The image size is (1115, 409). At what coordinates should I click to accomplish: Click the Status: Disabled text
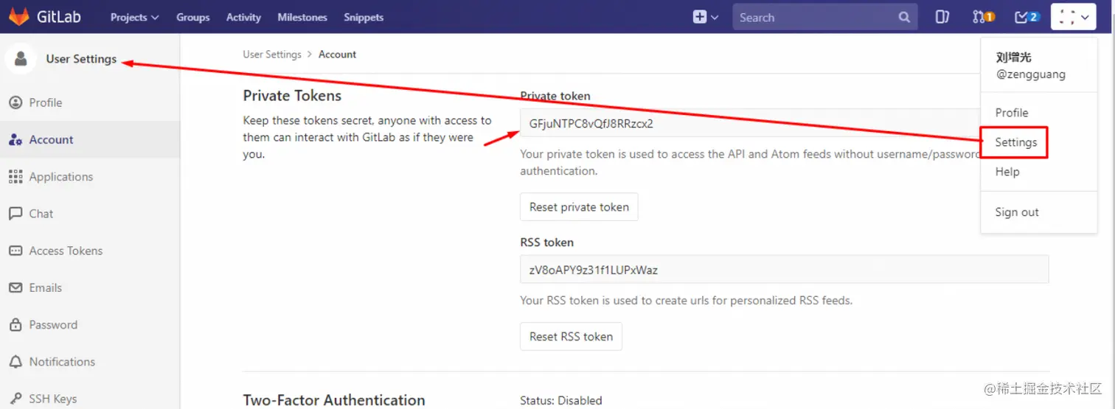tap(561, 401)
